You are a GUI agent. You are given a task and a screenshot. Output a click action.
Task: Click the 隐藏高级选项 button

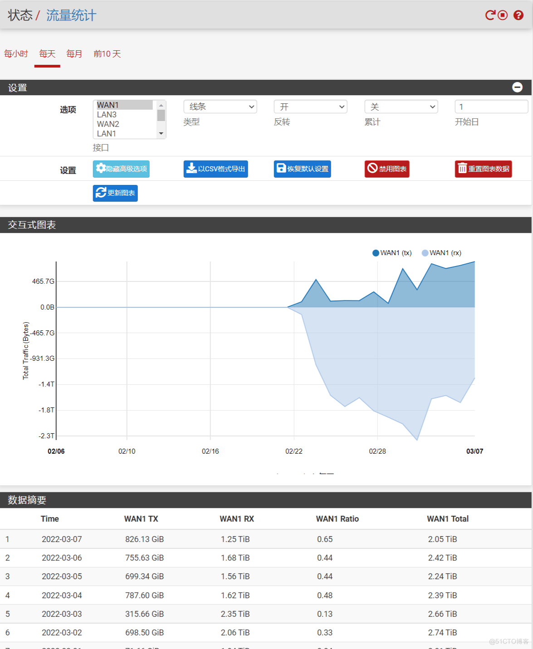pyautogui.click(x=121, y=169)
